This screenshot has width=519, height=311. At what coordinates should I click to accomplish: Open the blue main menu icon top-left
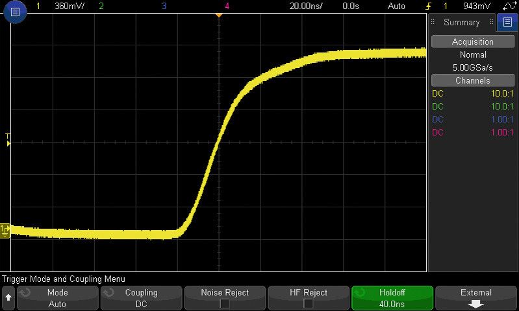15,12
